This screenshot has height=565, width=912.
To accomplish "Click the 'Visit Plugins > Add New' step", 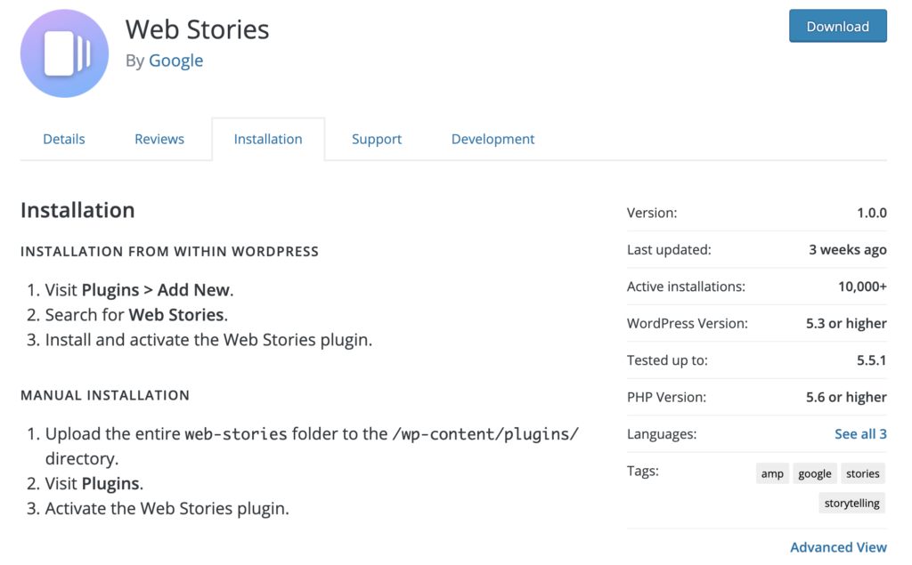I will click(x=140, y=289).
